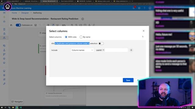Click the delete trash icon in toolbar
The height and width of the screenshot is (109, 195).
(48, 25)
